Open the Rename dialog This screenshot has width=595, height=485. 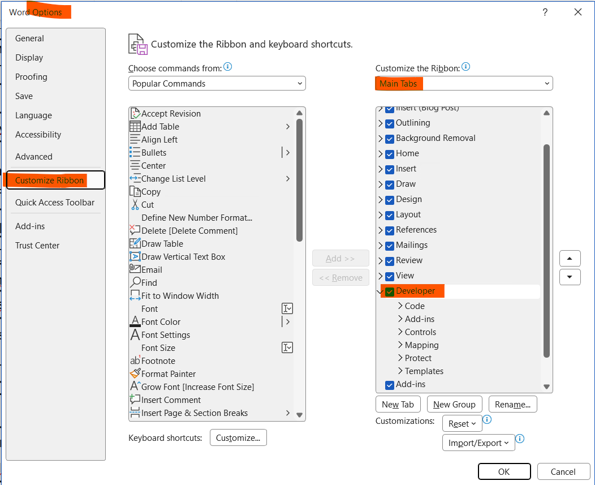[x=512, y=404]
